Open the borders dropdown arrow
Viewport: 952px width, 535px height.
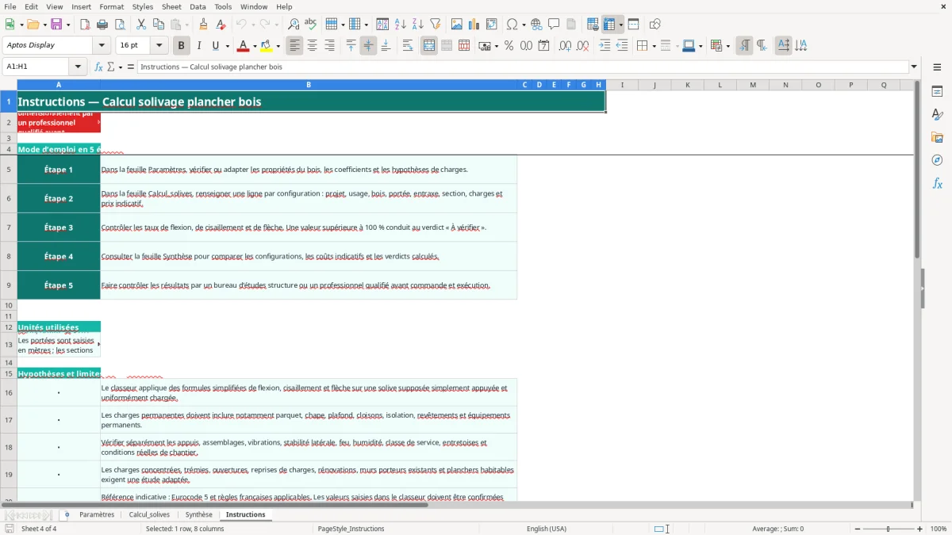click(x=653, y=46)
